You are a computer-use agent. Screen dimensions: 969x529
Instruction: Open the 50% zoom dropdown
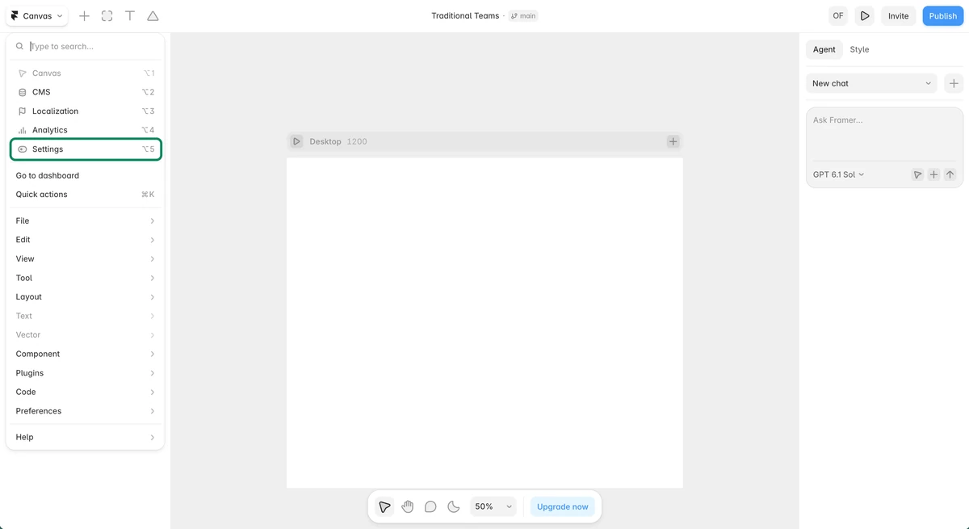point(493,506)
